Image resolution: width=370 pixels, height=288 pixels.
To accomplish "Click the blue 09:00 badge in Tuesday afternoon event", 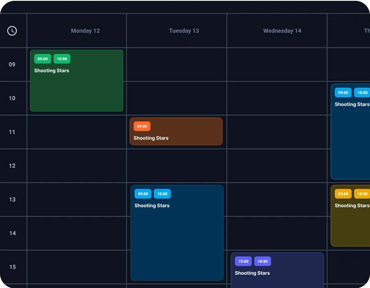I will tap(143, 194).
